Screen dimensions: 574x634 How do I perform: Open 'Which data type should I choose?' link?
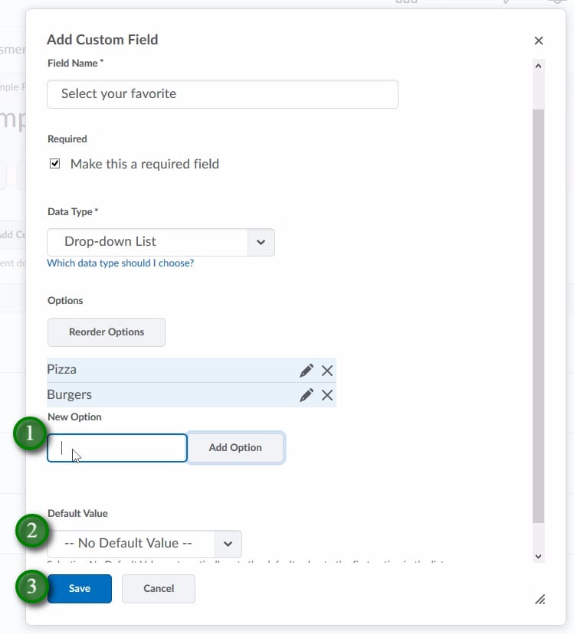click(120, 263)
